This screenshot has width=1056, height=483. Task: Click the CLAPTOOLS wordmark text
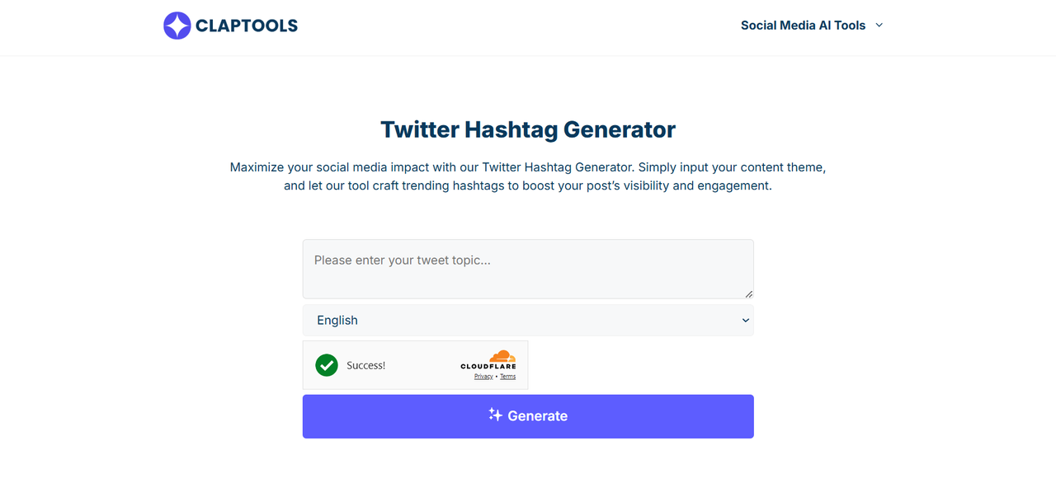247,26
